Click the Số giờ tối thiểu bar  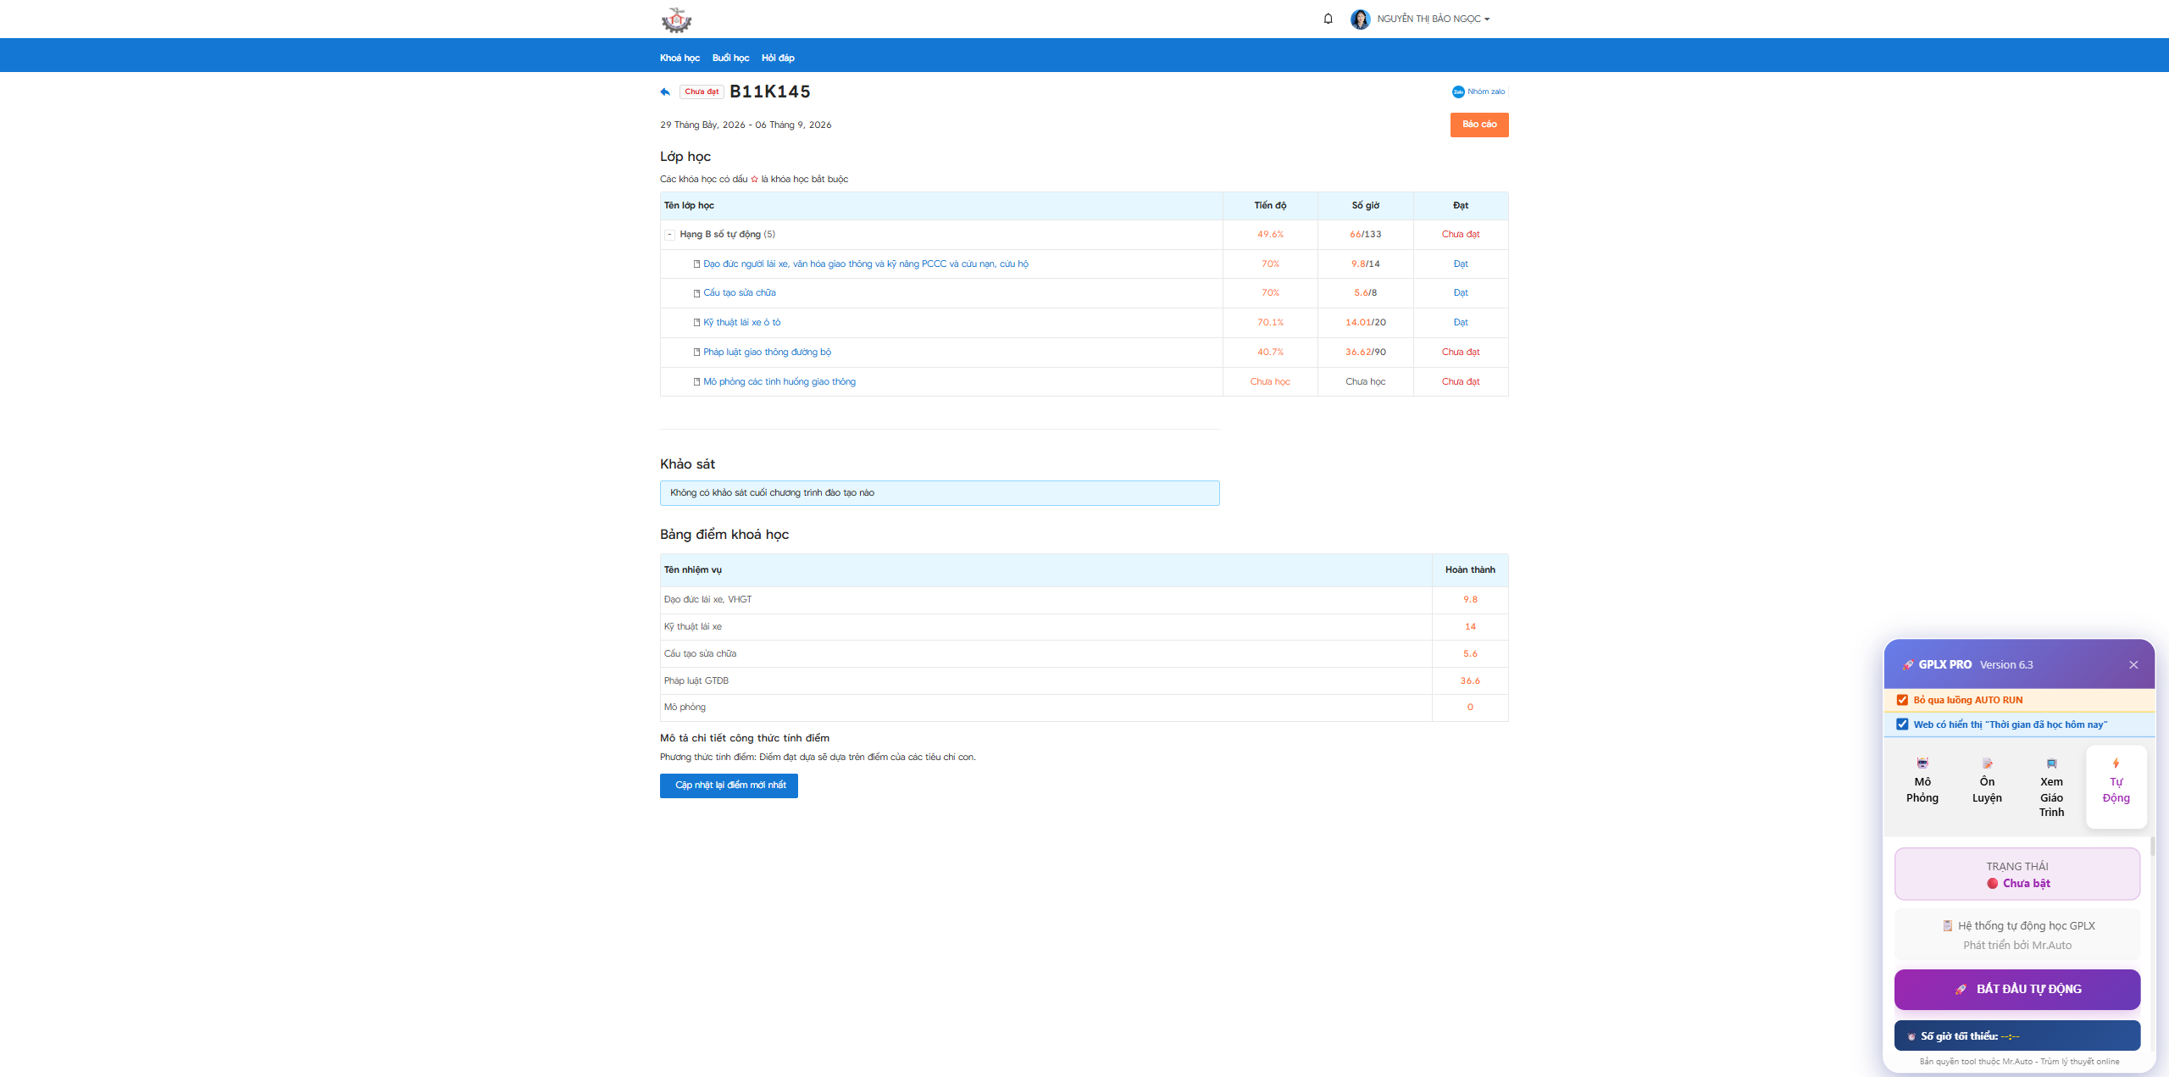2017,1036
